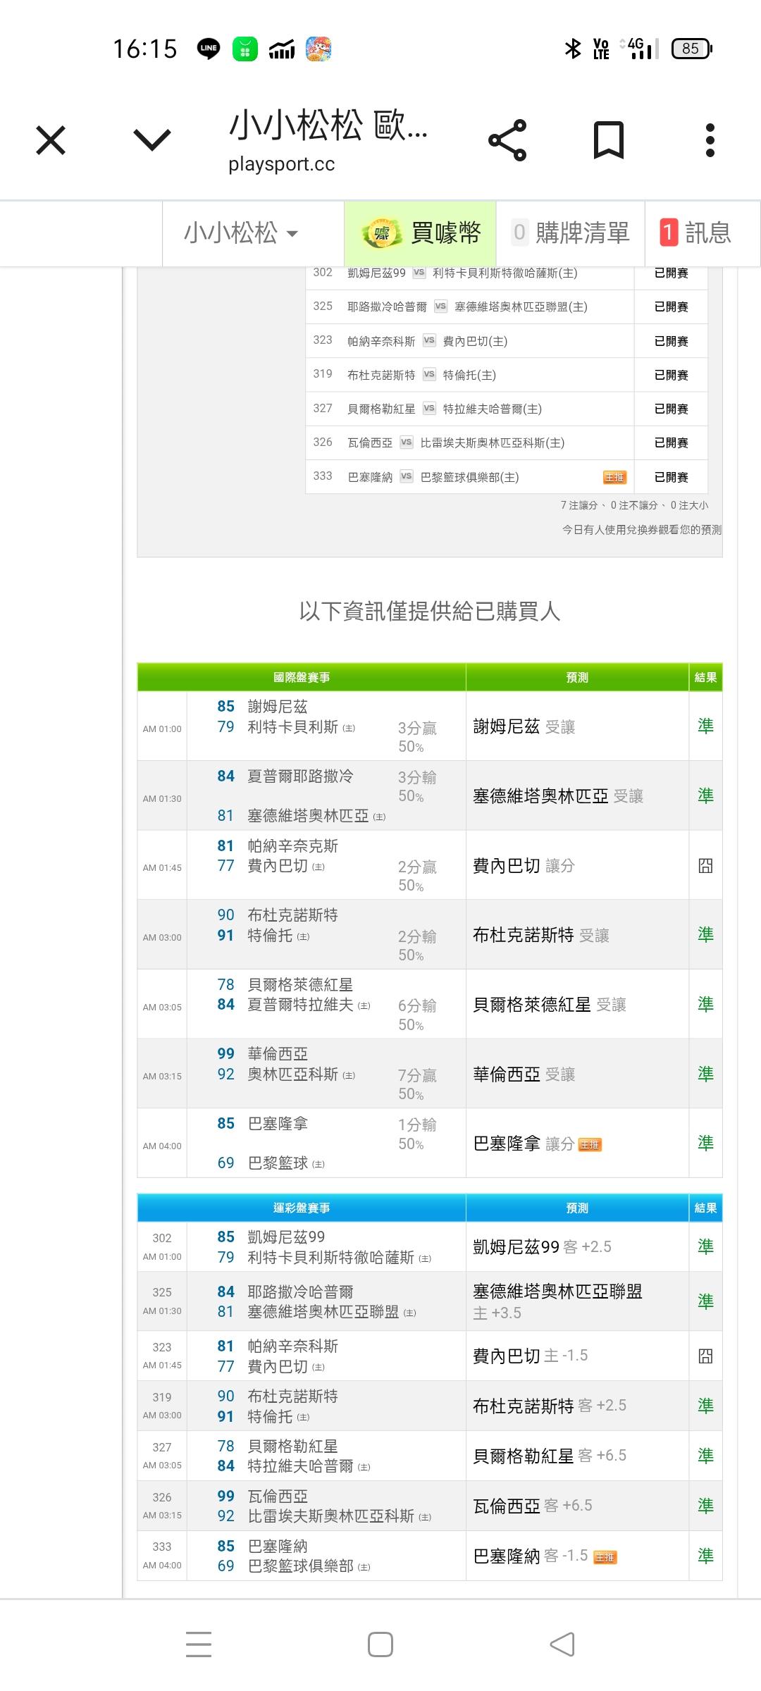The image size is (761, 1691).
Task: Tap the Android home square button
Action: [380, 1644]
